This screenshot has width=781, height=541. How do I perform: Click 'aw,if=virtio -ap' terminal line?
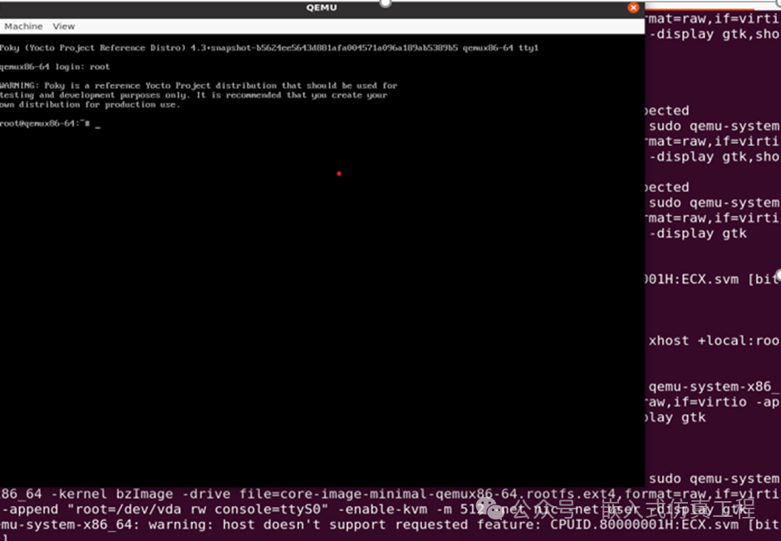712,402
